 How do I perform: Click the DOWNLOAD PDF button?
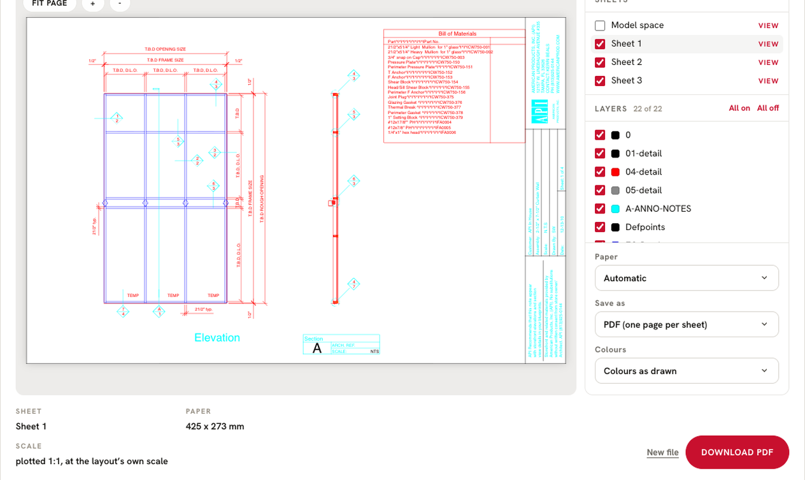click(x=737, y=453)
